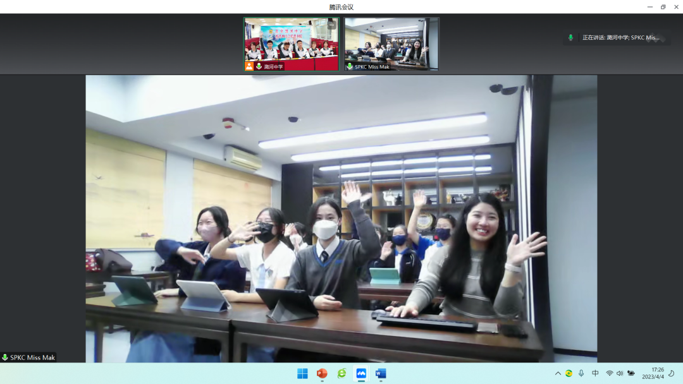Click the green microphone icon in speaking indicator
This screenshot has height=384, width=683.
pos(570,38)
